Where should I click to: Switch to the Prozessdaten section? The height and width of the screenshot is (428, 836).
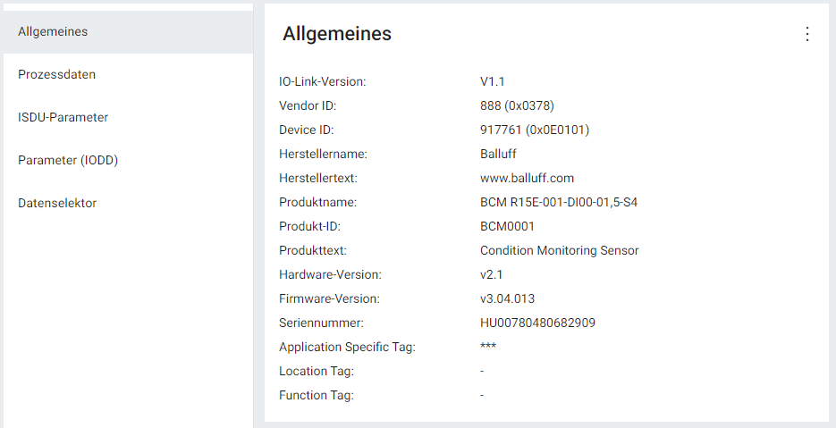click(x=56, y=75)
